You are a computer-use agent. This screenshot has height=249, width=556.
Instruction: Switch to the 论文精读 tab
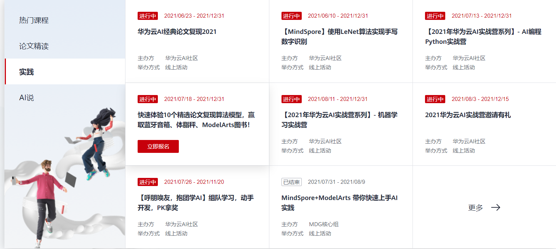tap(34, 46)
